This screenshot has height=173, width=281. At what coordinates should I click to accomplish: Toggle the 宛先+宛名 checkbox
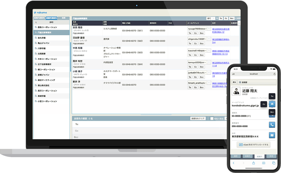[x=212, y=119]
